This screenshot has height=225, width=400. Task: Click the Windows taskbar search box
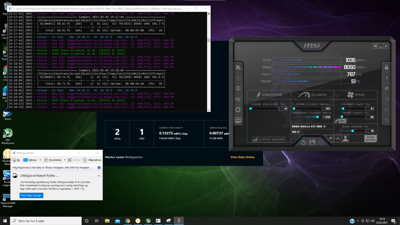click(x=45, y=221)
